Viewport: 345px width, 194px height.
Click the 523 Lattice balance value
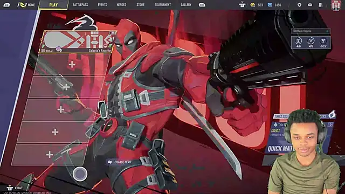(x=260, y=5)
